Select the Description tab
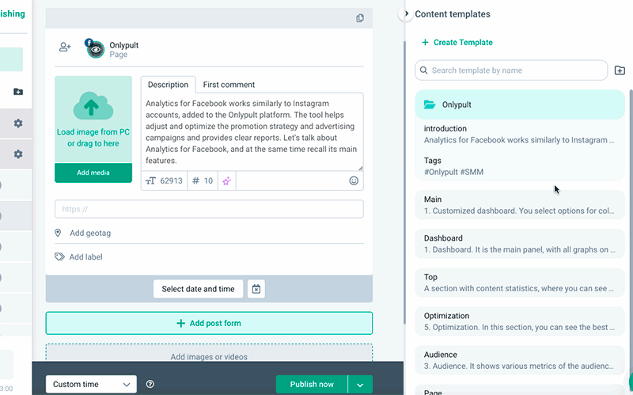Viewport: 633px width, 395px height. [x=168, y=85]
